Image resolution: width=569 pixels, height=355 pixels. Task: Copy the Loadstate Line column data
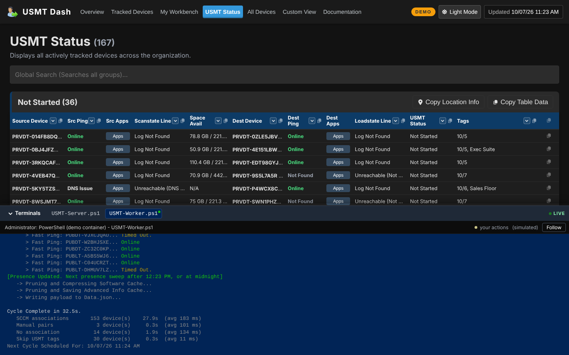click(x=403, y=121)
